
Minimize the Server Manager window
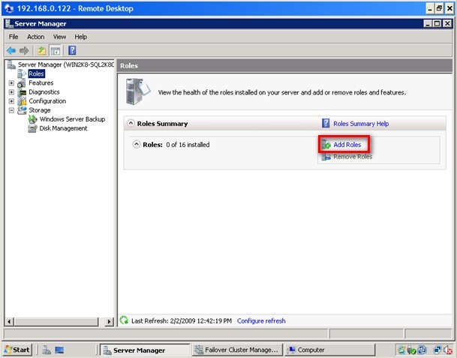pos(427,23)
